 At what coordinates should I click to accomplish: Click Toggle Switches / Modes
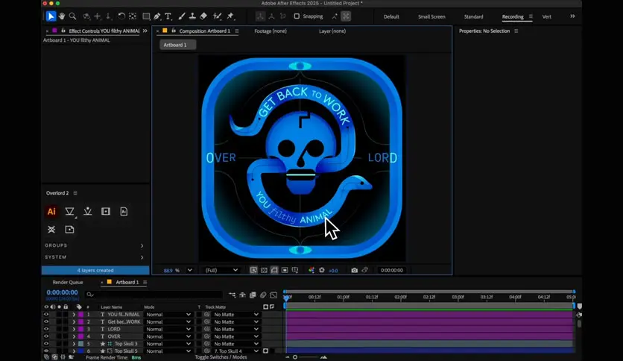tap(221, 357)
